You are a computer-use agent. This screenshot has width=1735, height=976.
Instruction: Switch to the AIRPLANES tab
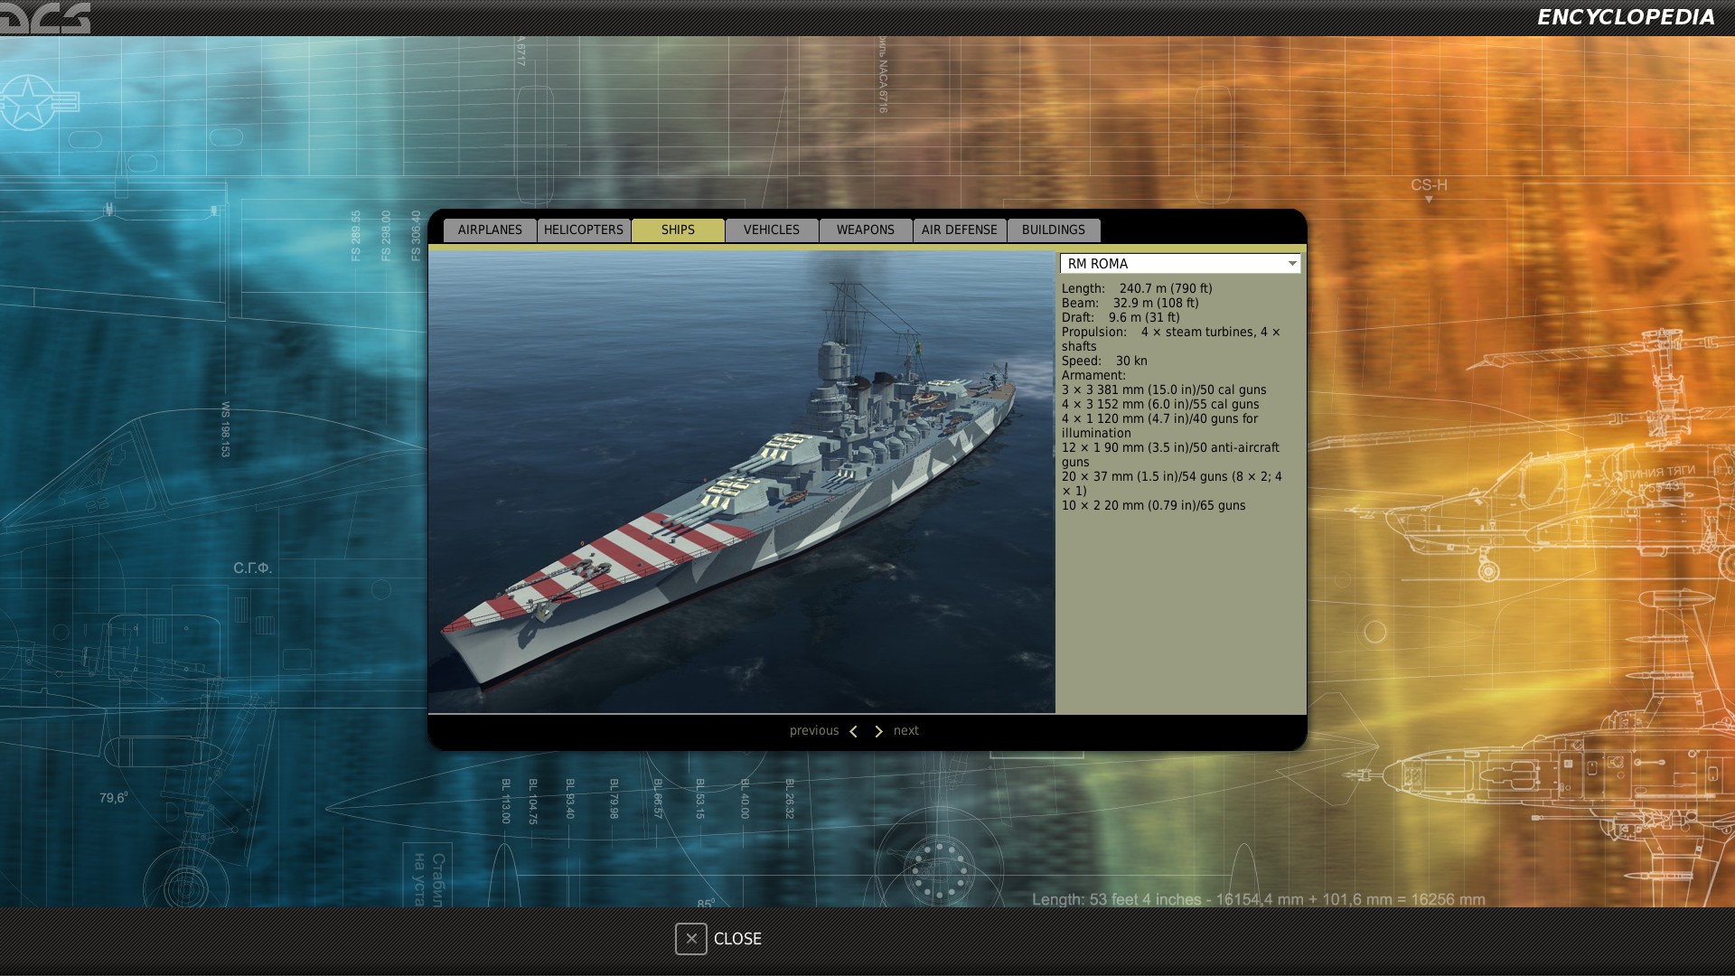tap(490, 230)
